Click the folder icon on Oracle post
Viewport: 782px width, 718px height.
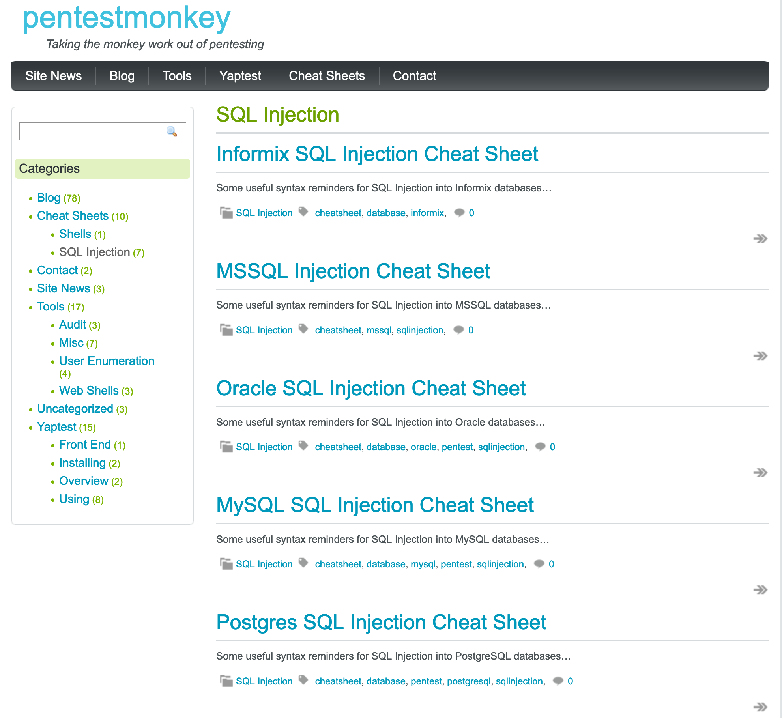tap(226, 447)
